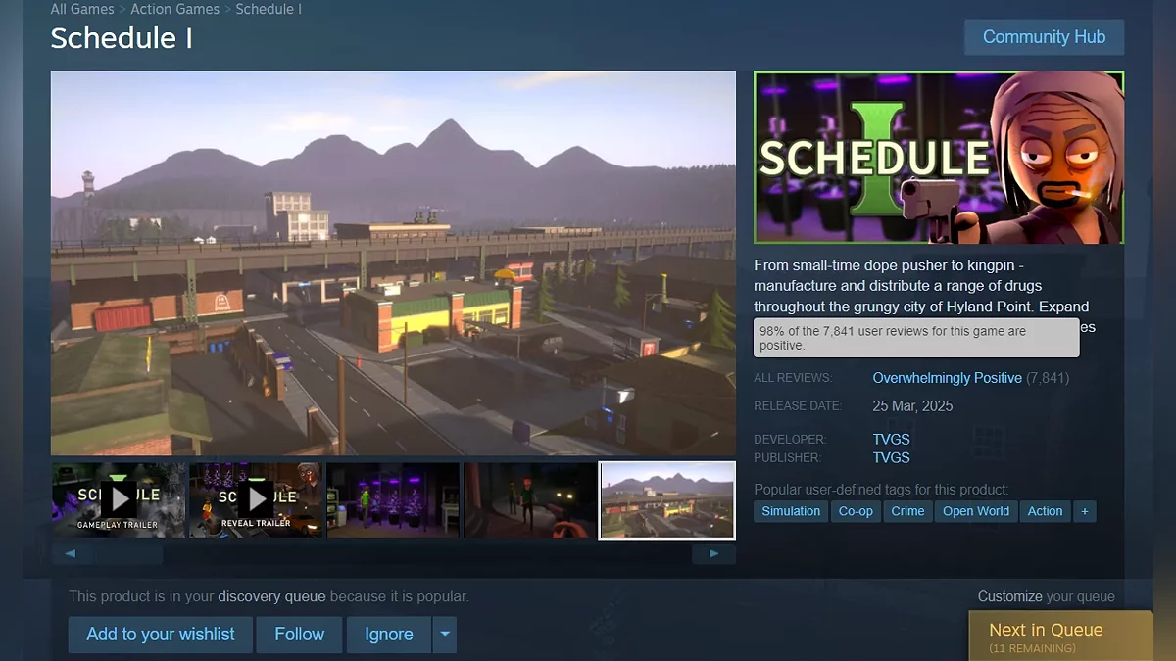1176x661 pixels.
Task: Toggle Follow for Schedule I
Action: (x=299, y=635)
